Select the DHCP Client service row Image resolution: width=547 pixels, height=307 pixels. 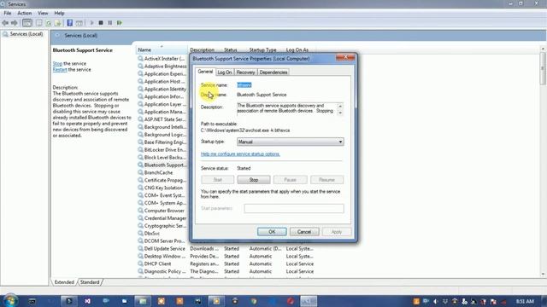point(226,264)
